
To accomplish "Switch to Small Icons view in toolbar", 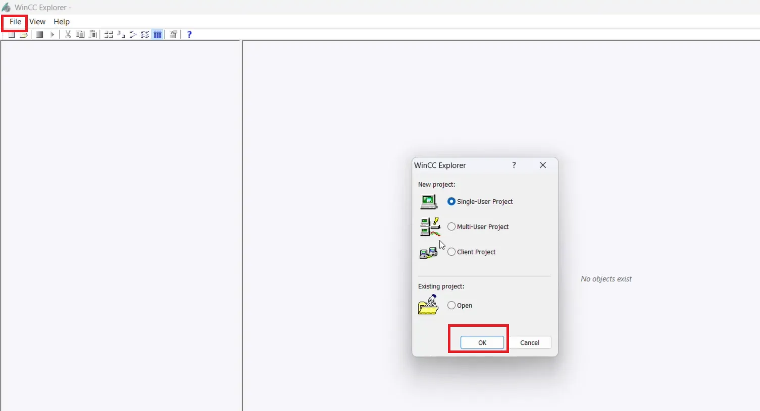I will click(121, 34).
